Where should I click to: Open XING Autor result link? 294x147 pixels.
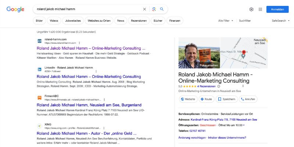(87, 133)
